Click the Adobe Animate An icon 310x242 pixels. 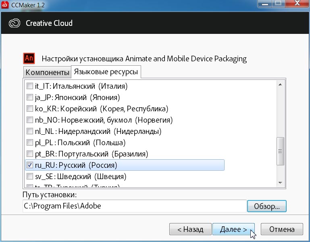coord(29,58)
